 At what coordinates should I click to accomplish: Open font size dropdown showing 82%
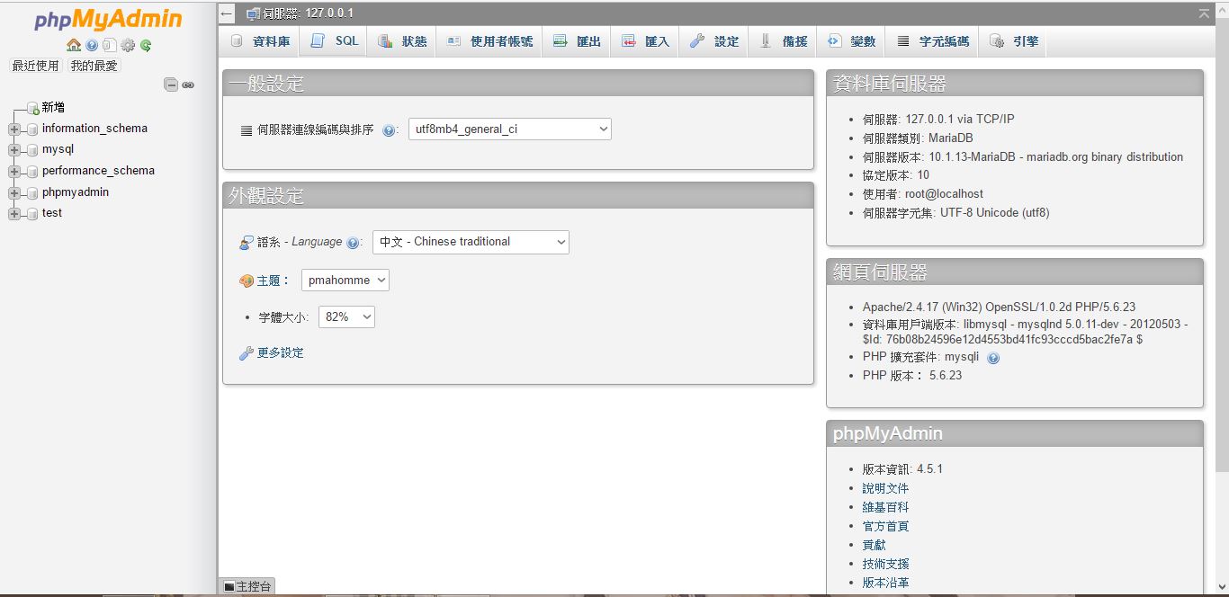point(346,317)
